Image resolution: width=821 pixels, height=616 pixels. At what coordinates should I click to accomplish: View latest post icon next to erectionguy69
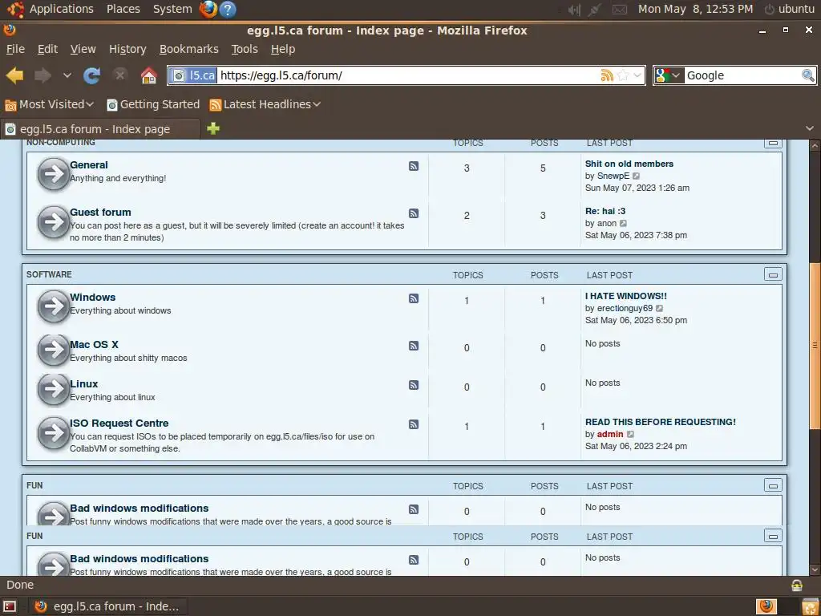660,309
